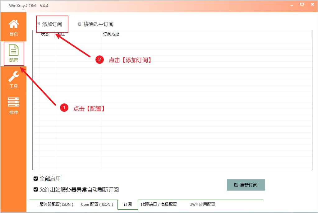Click the plus icon beside 添加订阅
The width and height of the screenshot is (318, 213).
39,24
